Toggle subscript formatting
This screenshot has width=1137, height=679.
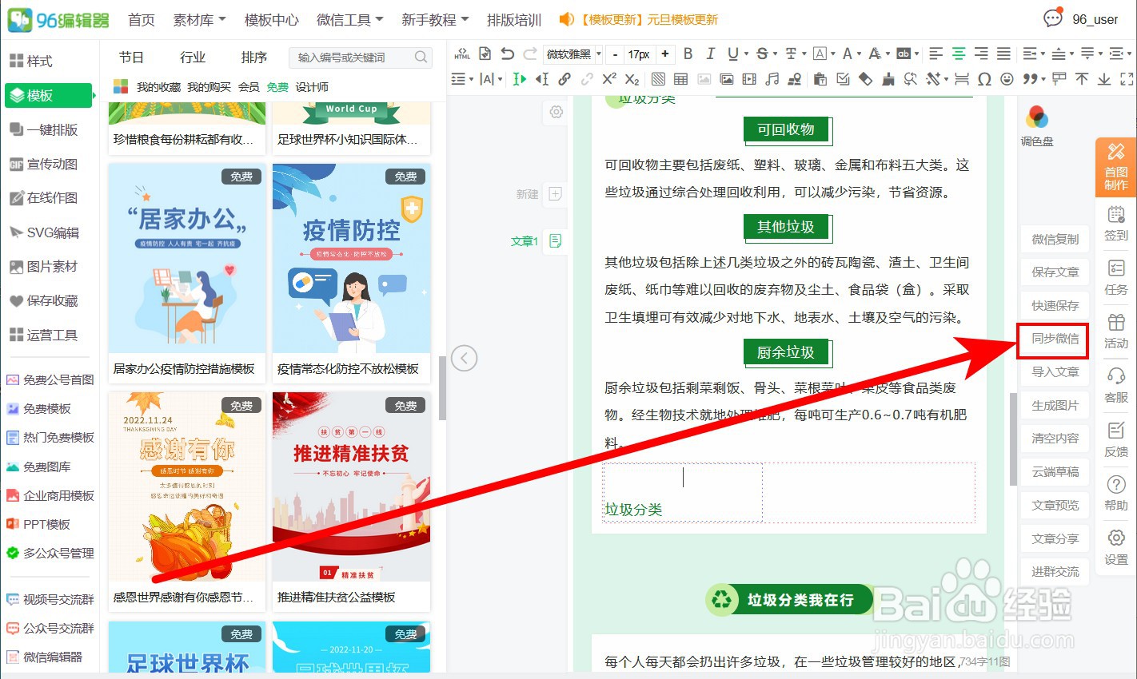pos(632,79)
